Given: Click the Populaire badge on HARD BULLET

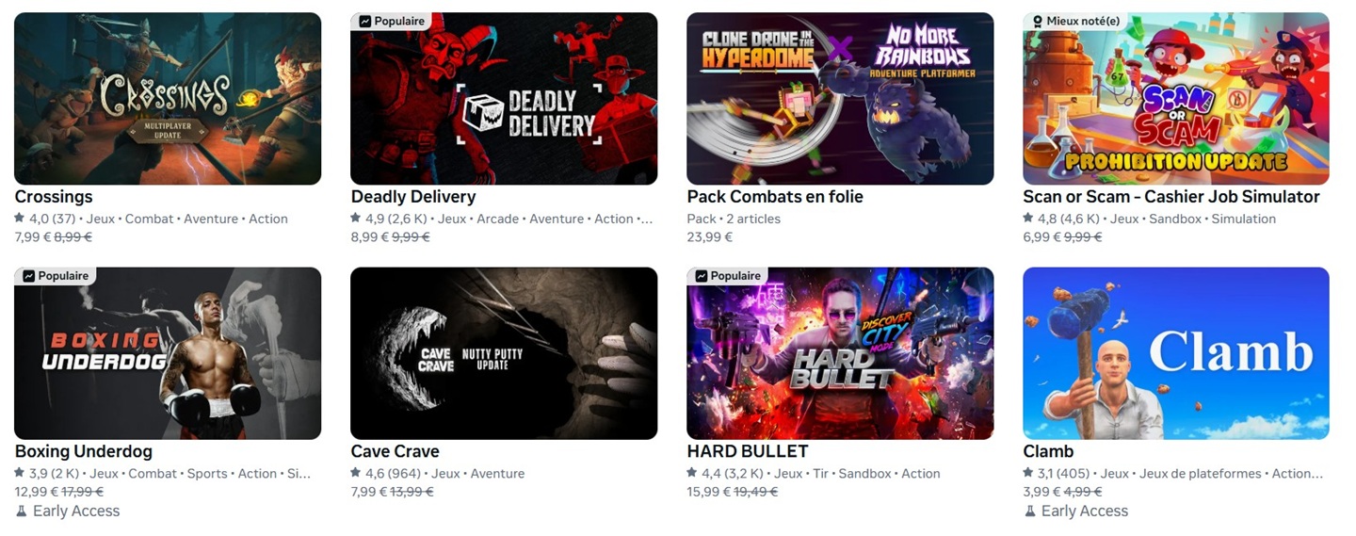Looking at the screenshot, I should [727, 276].
